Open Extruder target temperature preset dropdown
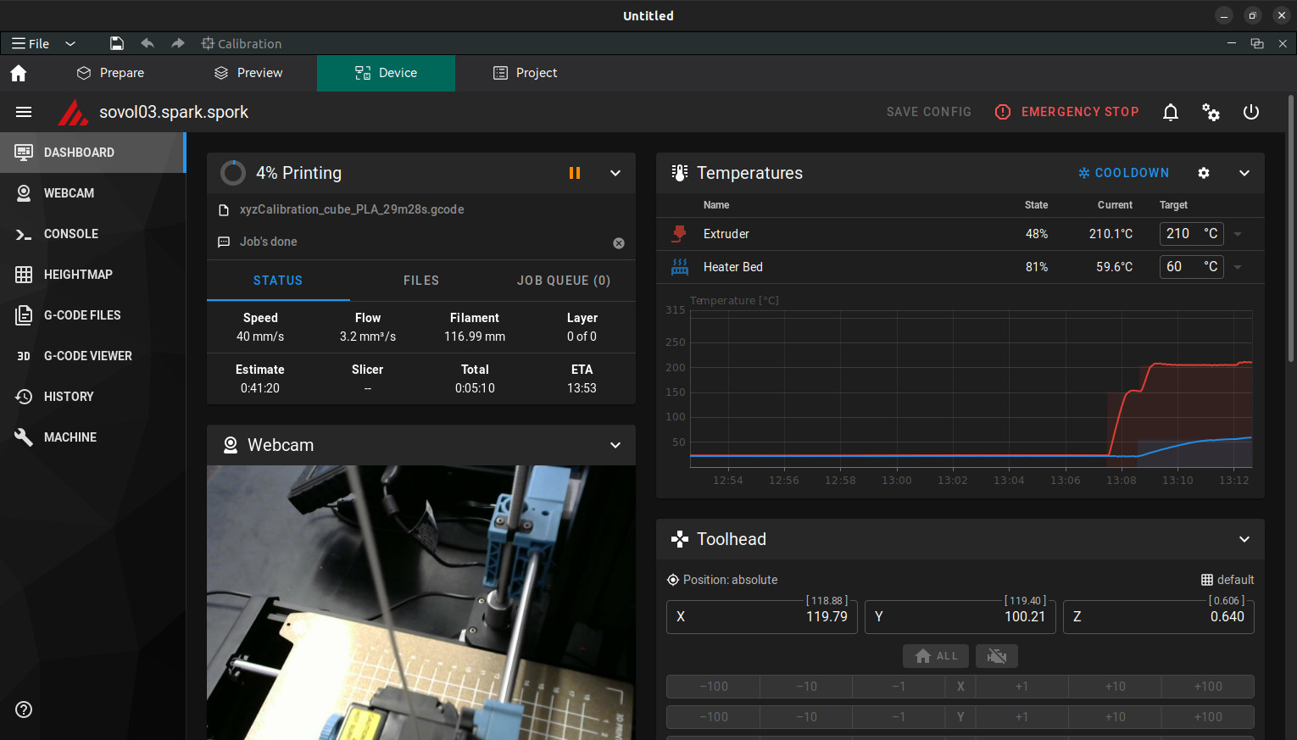1297x740 pixels. [1238, 234]
